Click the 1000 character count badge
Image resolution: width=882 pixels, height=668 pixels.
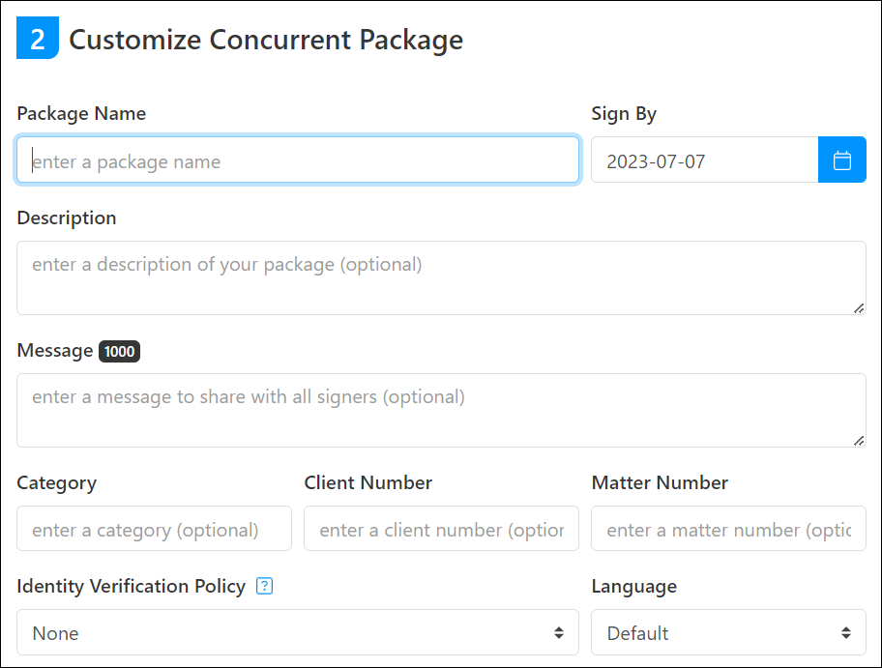click(119, 352)
